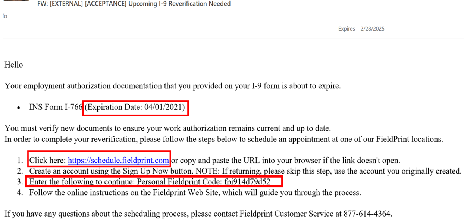Click the "INS Form I-766" bullet text
Image resolution: width=464 pixels, height=221 pixels.
(x=56, y=107)
